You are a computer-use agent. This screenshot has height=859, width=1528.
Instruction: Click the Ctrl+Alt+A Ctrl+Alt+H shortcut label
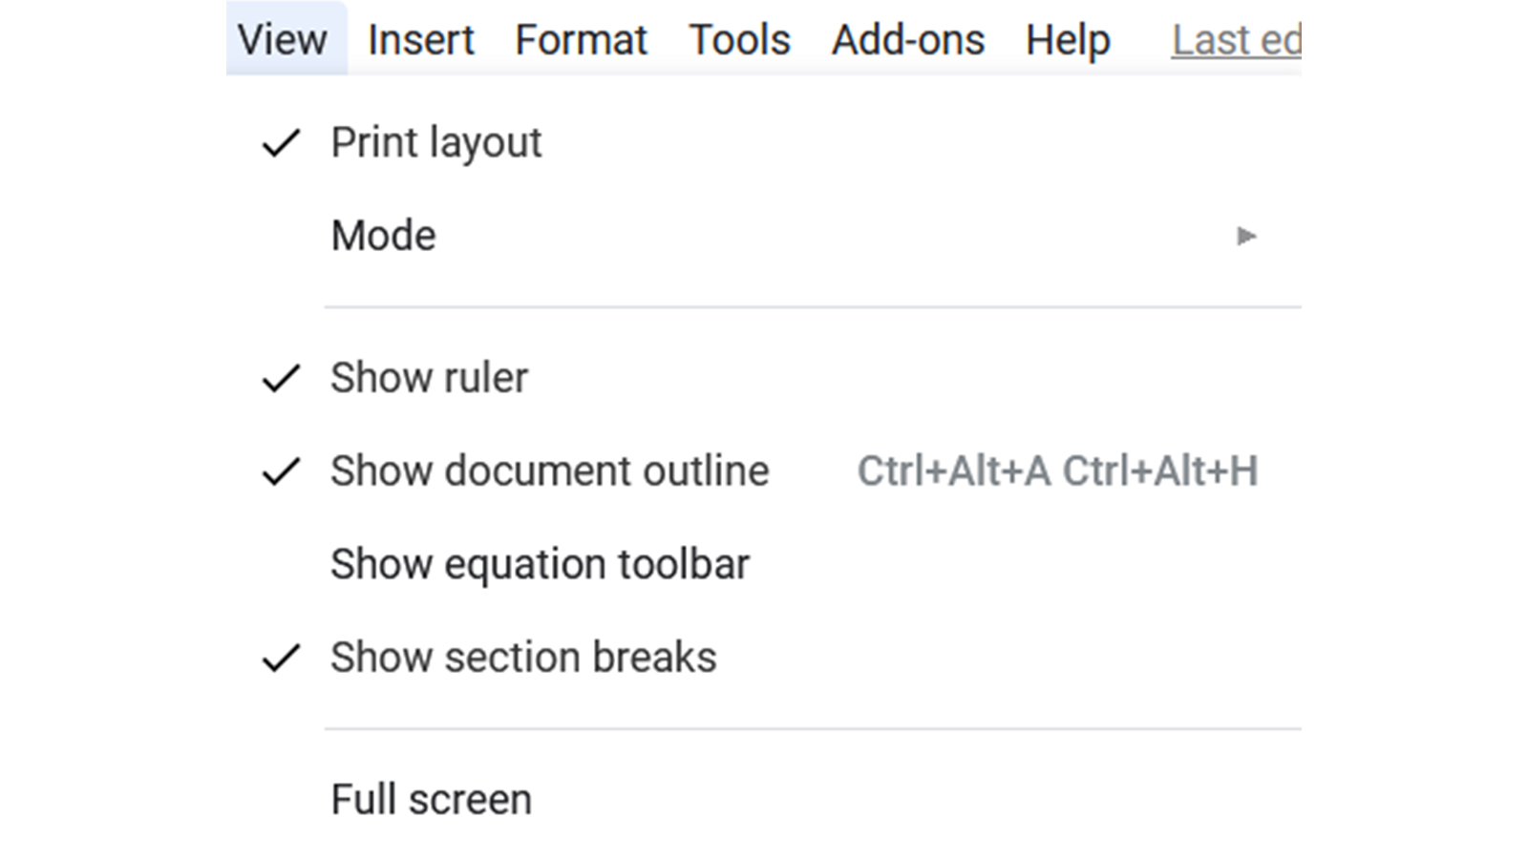1057,471
